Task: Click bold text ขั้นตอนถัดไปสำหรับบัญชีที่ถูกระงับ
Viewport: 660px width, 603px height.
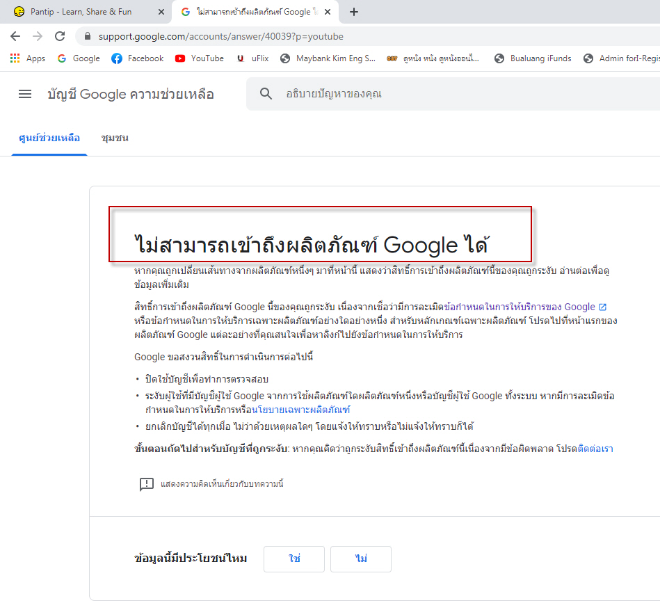Action: [x=211, y=449]
